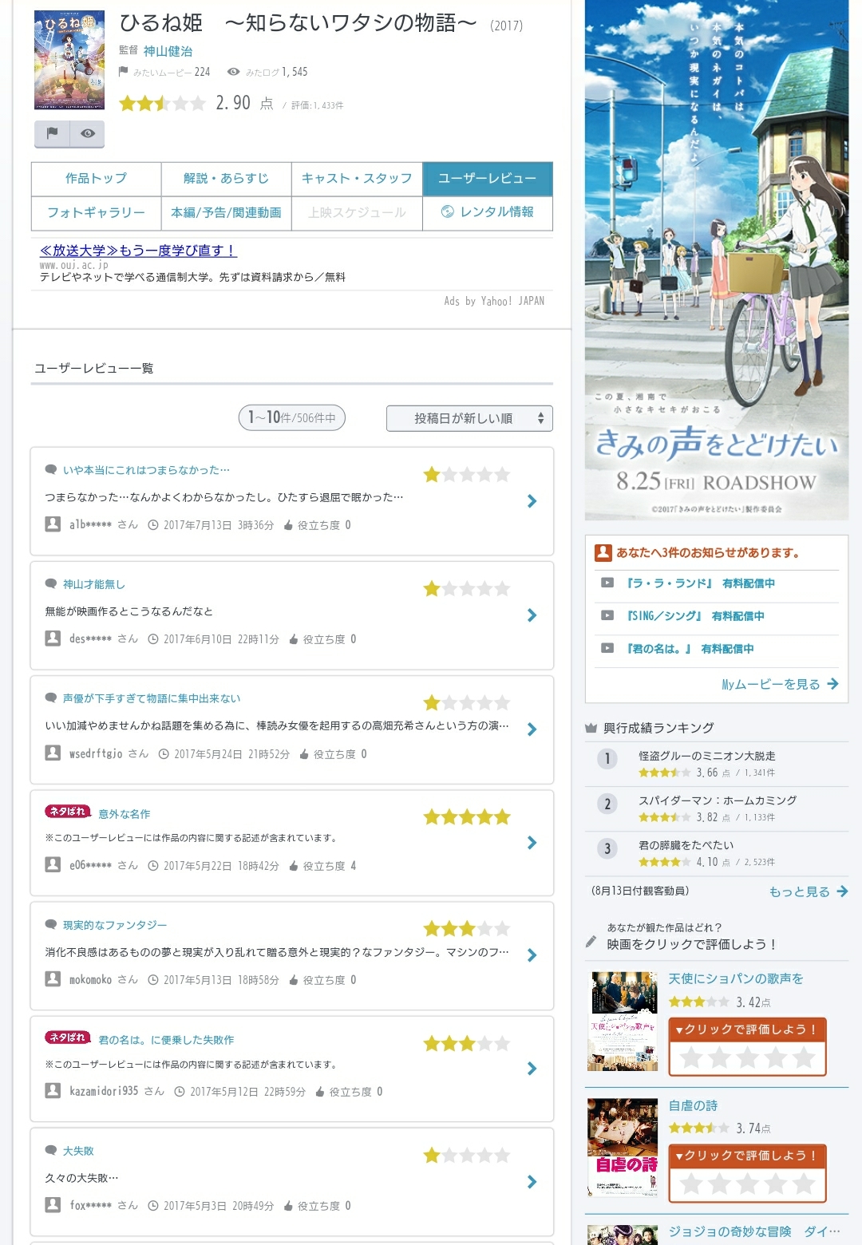Click the notification person icon in あなたへ box
Image resolution: width=862 pixels, height=1245 pixels.
point(603,552)
